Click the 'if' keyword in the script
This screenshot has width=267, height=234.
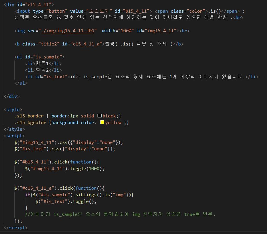click(28, 195)
